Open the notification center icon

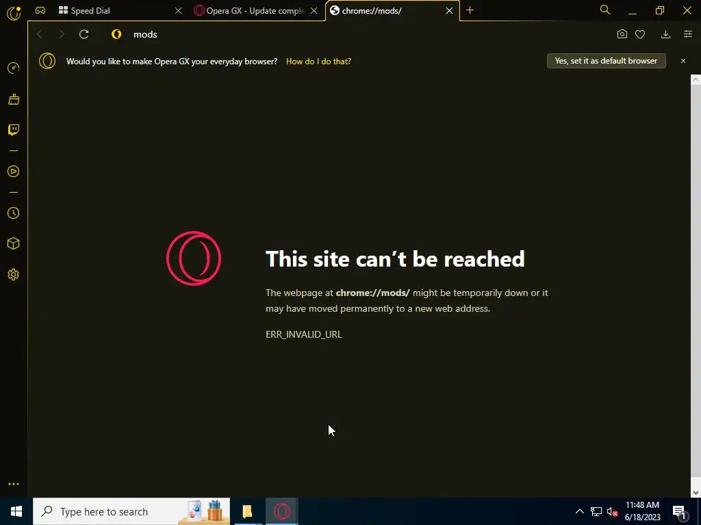pos(679,512)
